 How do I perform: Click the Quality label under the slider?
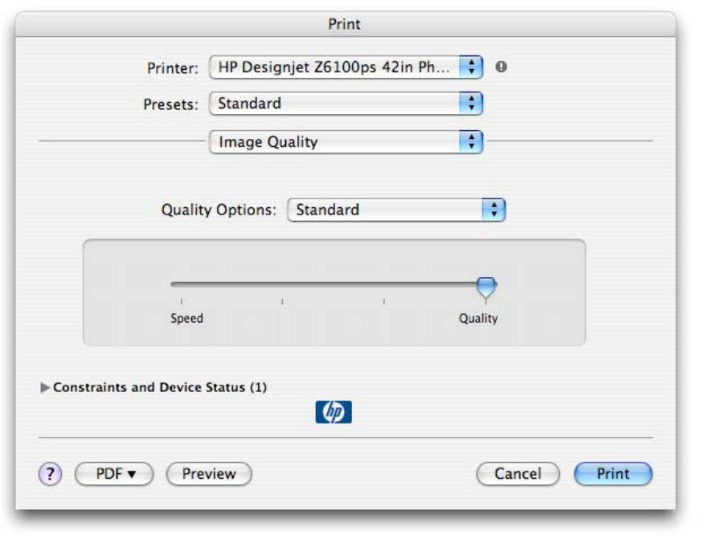click(478, 318)
